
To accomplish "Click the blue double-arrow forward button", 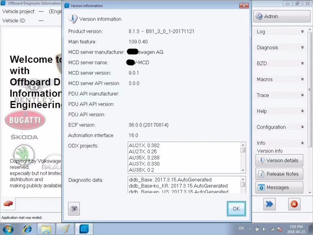I will 269,204.
